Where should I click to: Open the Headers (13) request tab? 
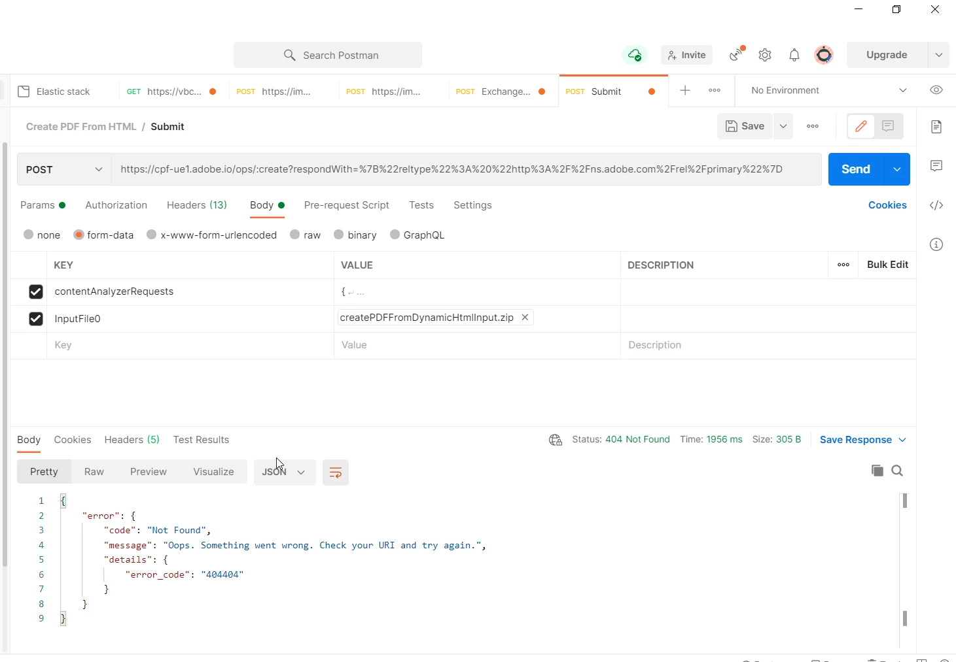coord(197,205)
